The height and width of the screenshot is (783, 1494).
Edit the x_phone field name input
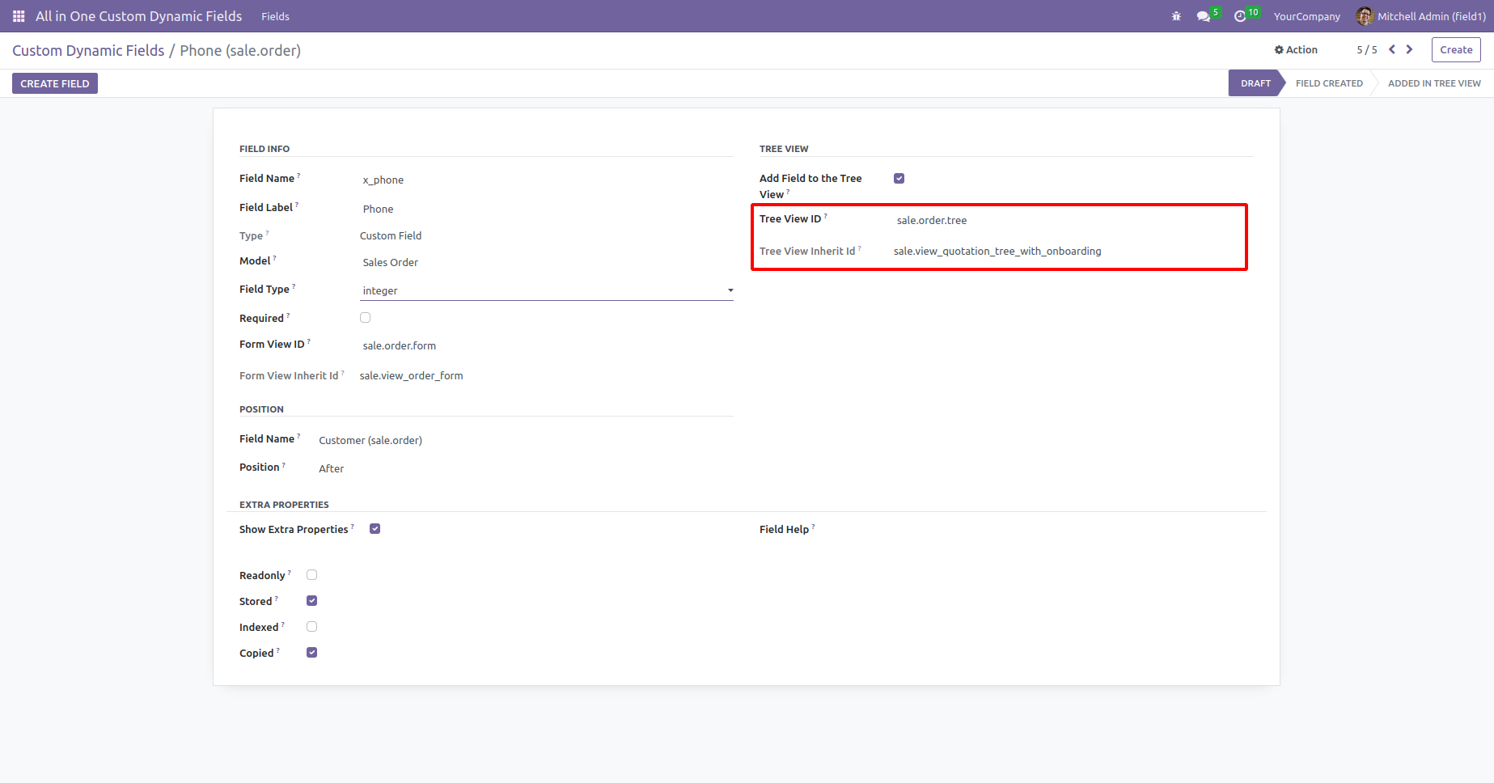pos(547,180)
